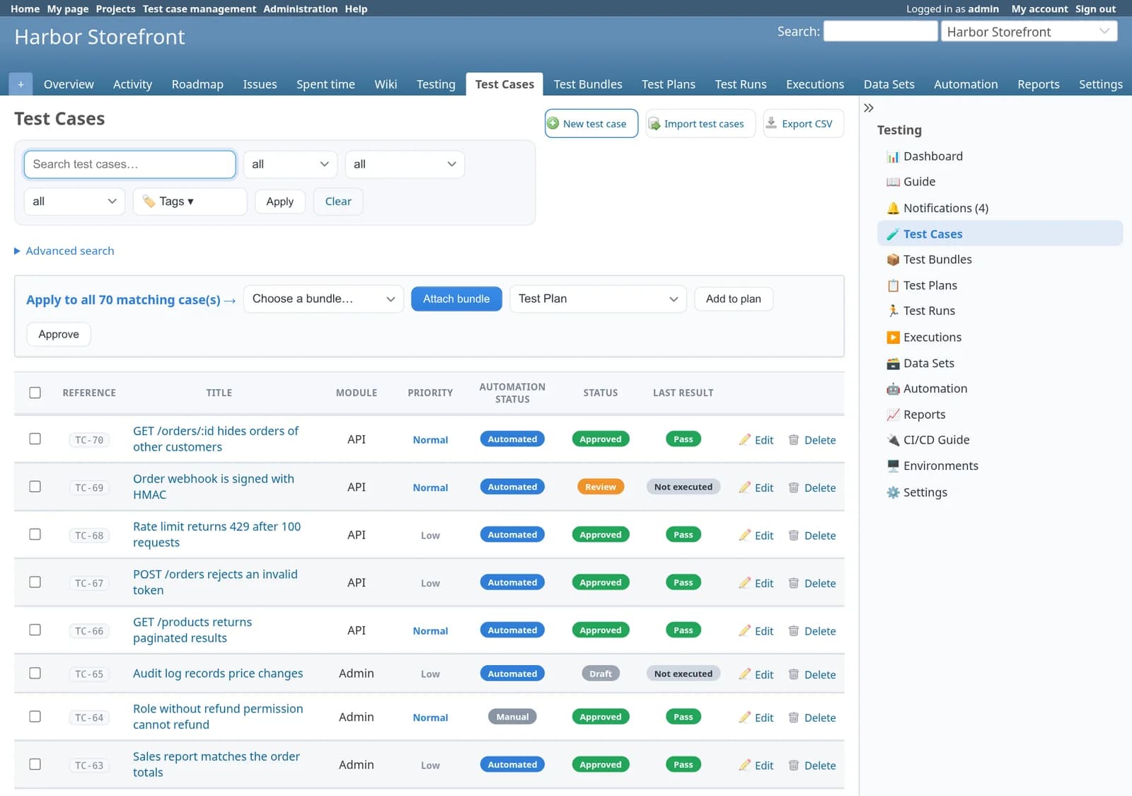Toggle the select-all checkbox in table header
This screenshot has width=1132, height=796.
(x=35, y=393)
